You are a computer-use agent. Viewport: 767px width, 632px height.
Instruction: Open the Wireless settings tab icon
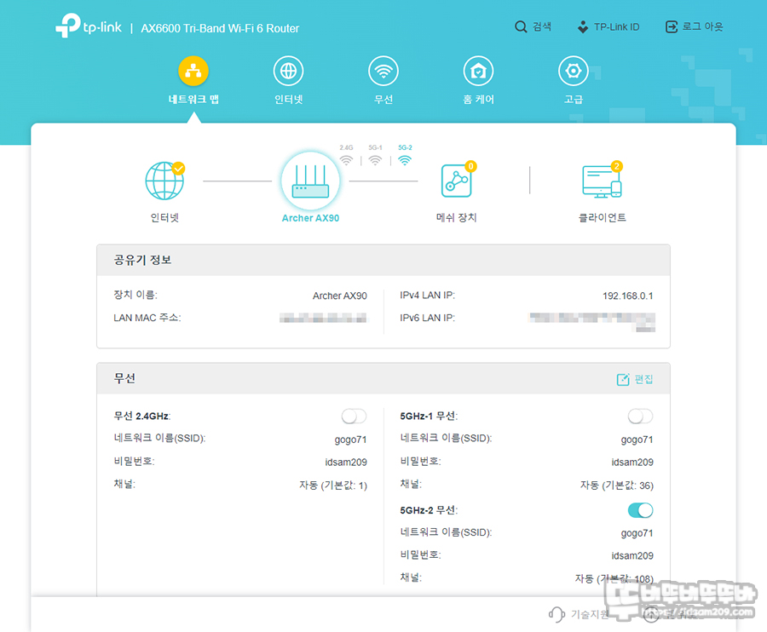[383, 71]
